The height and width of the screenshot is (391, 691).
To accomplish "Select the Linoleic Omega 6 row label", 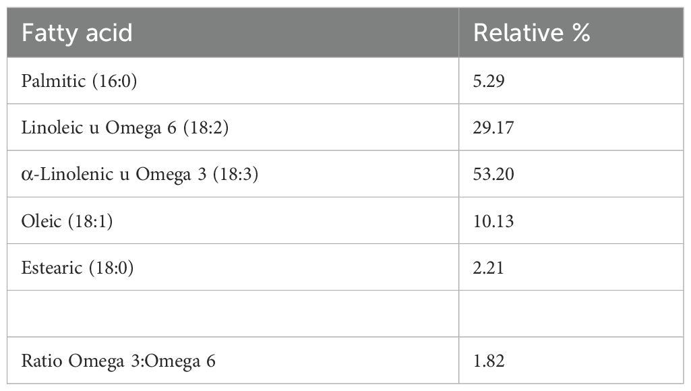I will [x=125, y=127].
